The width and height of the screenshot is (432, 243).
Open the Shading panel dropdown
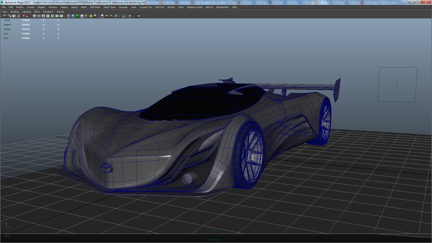click(x=15, y=12)
